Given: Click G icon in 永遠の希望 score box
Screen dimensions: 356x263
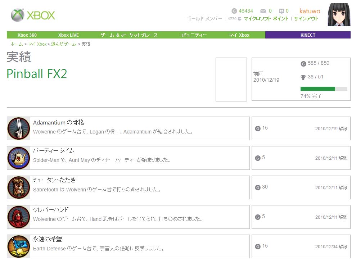Looking at the screenshot, I should pos(258,247).
